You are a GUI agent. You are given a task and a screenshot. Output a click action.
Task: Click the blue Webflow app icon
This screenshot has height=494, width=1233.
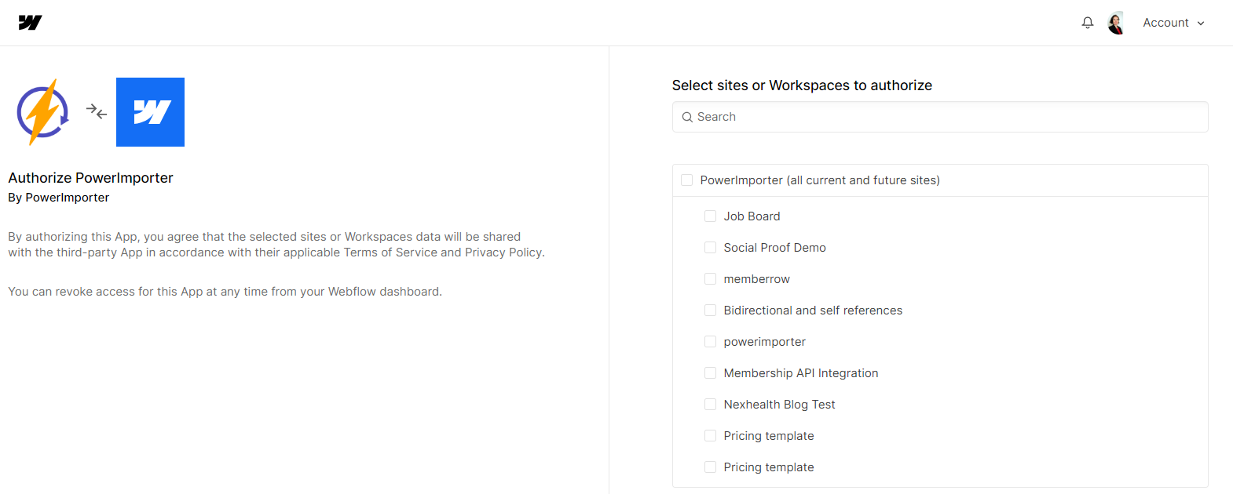click(150, 111)
